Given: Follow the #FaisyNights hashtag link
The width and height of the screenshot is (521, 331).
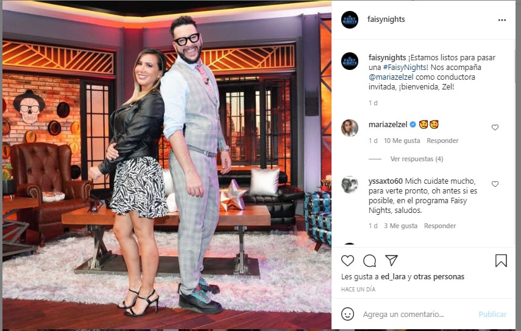Looking at the screenshot, I should [x=405, y=68].
